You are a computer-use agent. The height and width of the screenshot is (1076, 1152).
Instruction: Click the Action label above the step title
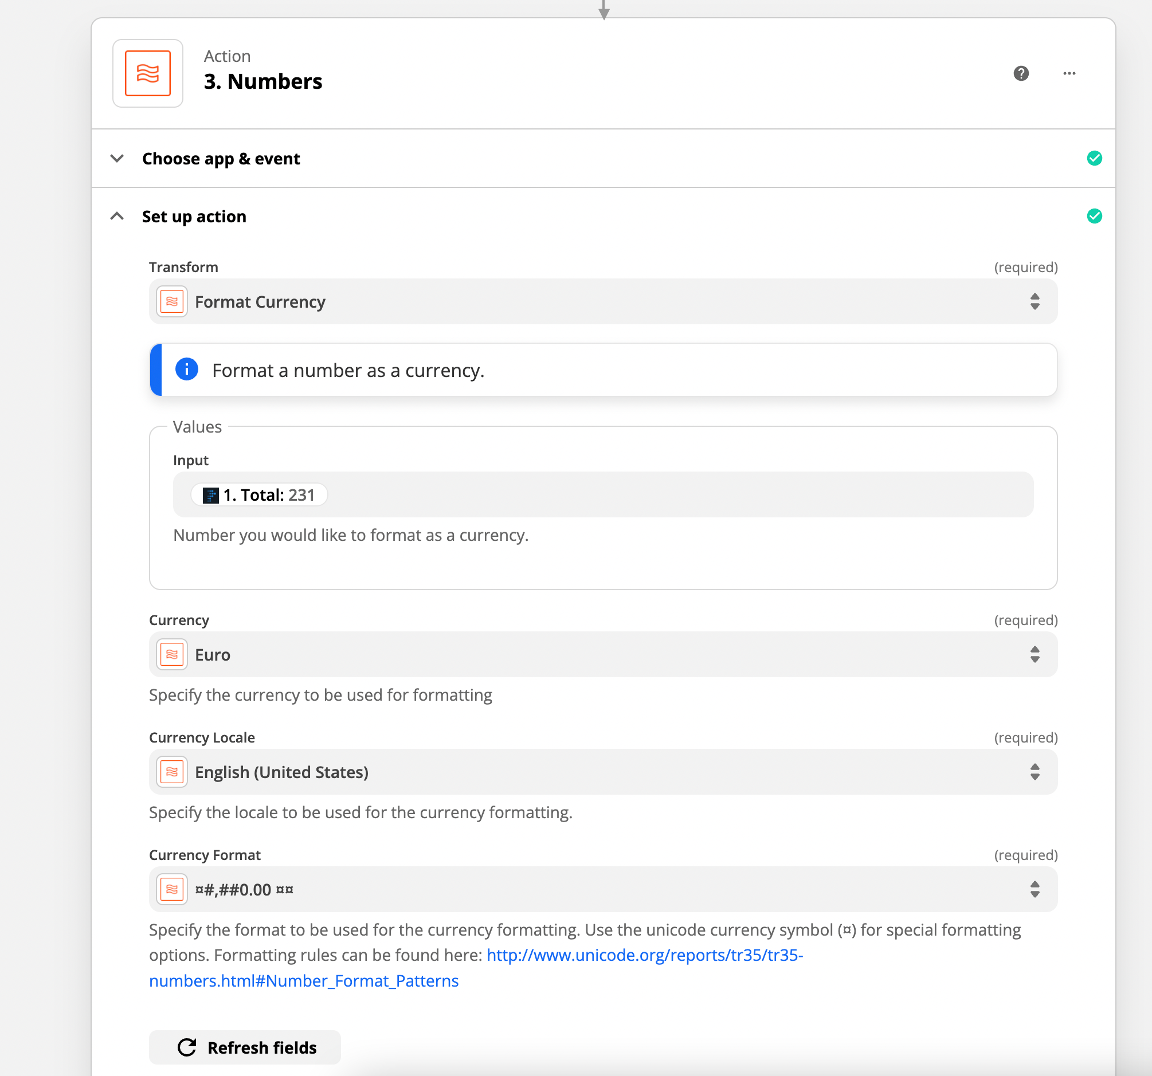pyautogui.click(x=227, y=56)
